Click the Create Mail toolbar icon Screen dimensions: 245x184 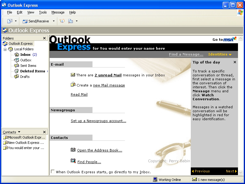[x=10, y=21]
